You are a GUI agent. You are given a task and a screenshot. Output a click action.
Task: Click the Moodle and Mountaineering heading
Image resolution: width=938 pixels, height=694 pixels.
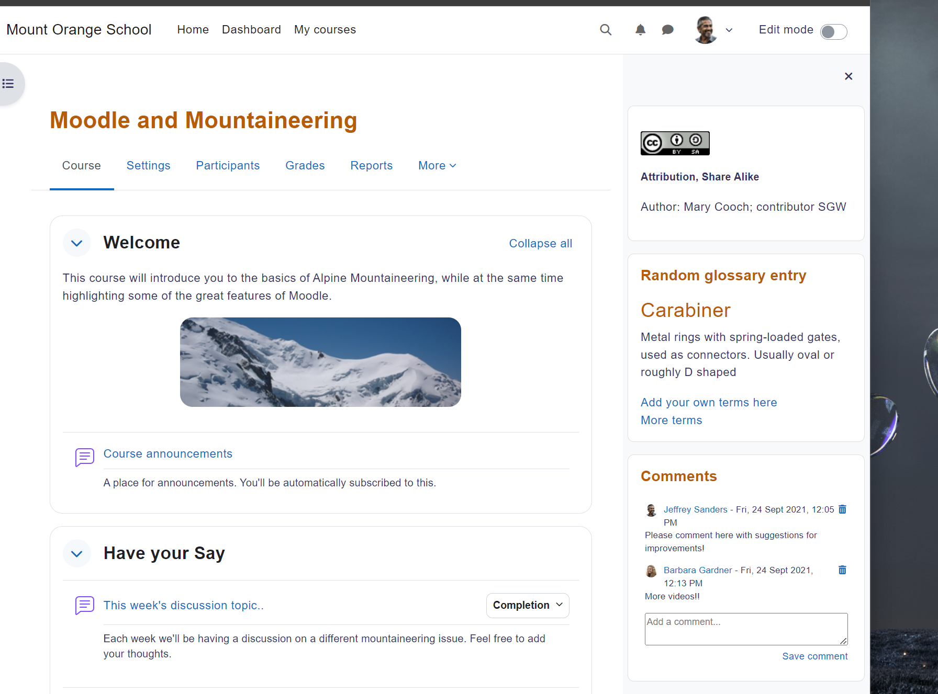[x=204, y=120]
